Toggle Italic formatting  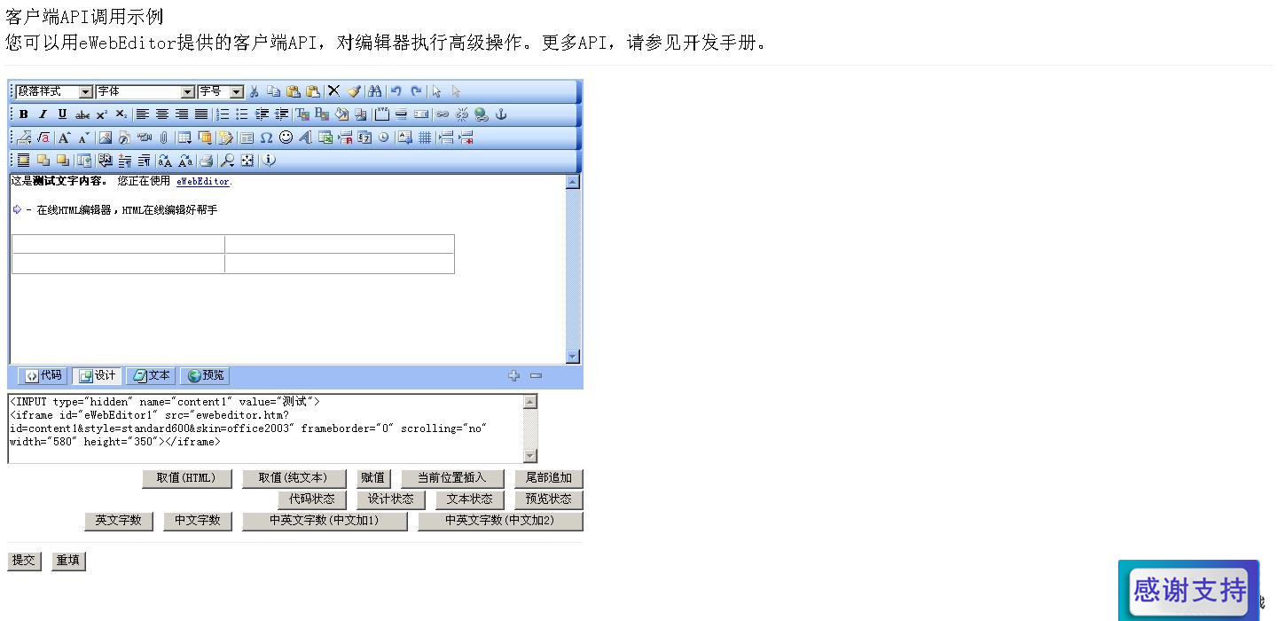43,114
